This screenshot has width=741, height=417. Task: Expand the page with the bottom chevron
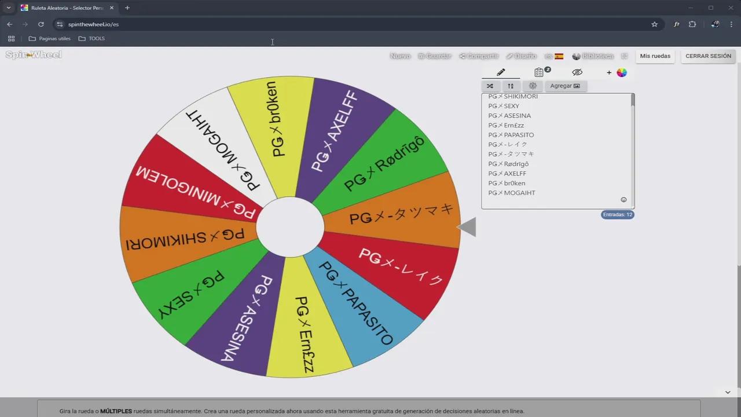coord(728,392)
